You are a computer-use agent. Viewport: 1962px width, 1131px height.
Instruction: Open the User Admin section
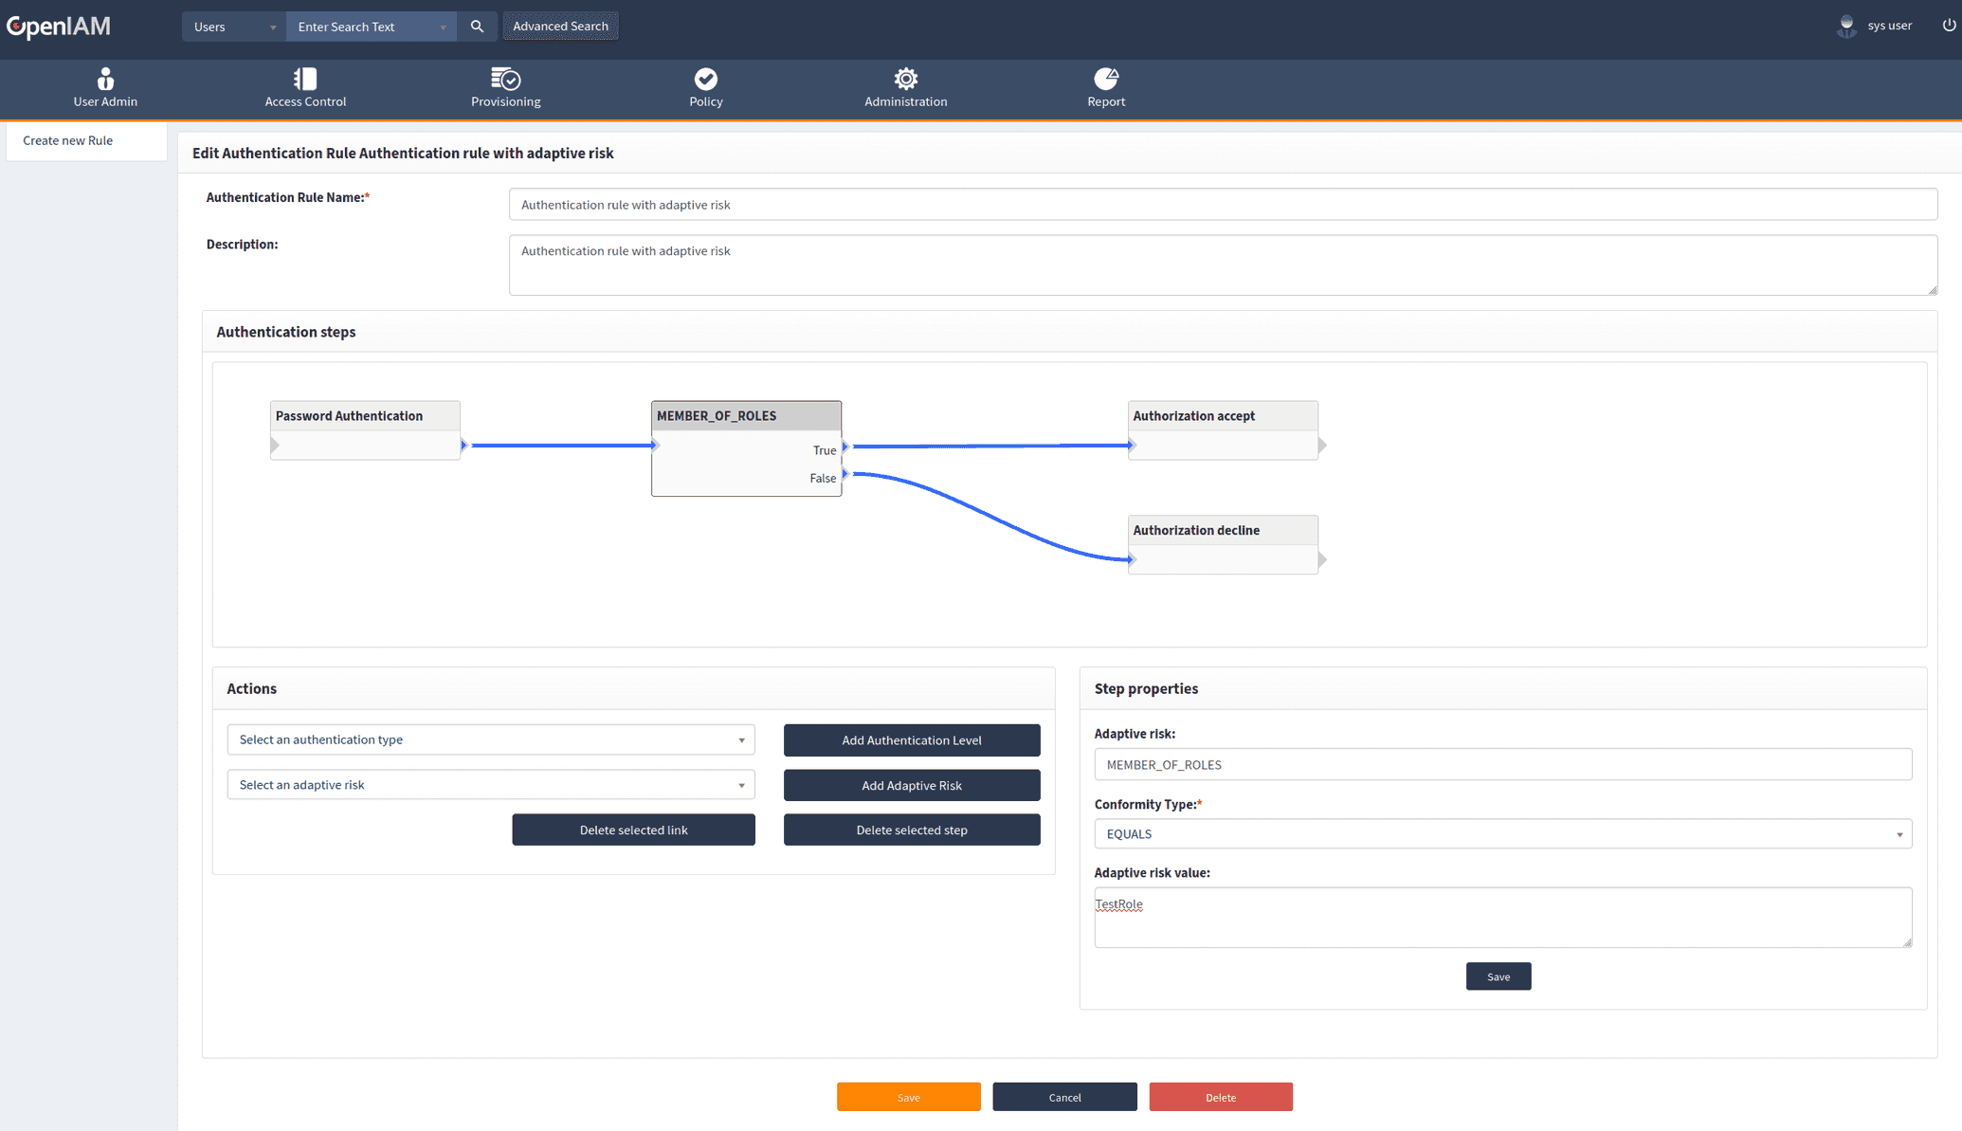coord(104,88)
